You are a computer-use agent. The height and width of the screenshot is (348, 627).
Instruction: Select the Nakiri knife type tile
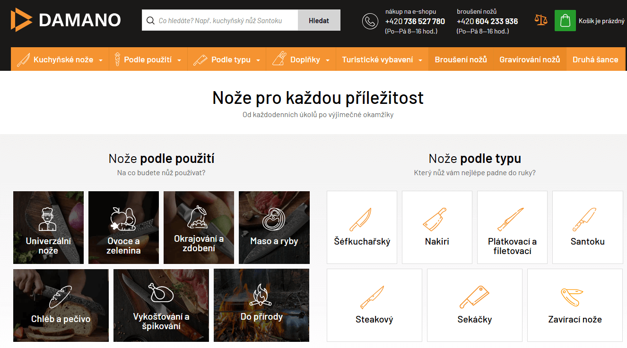437,227
